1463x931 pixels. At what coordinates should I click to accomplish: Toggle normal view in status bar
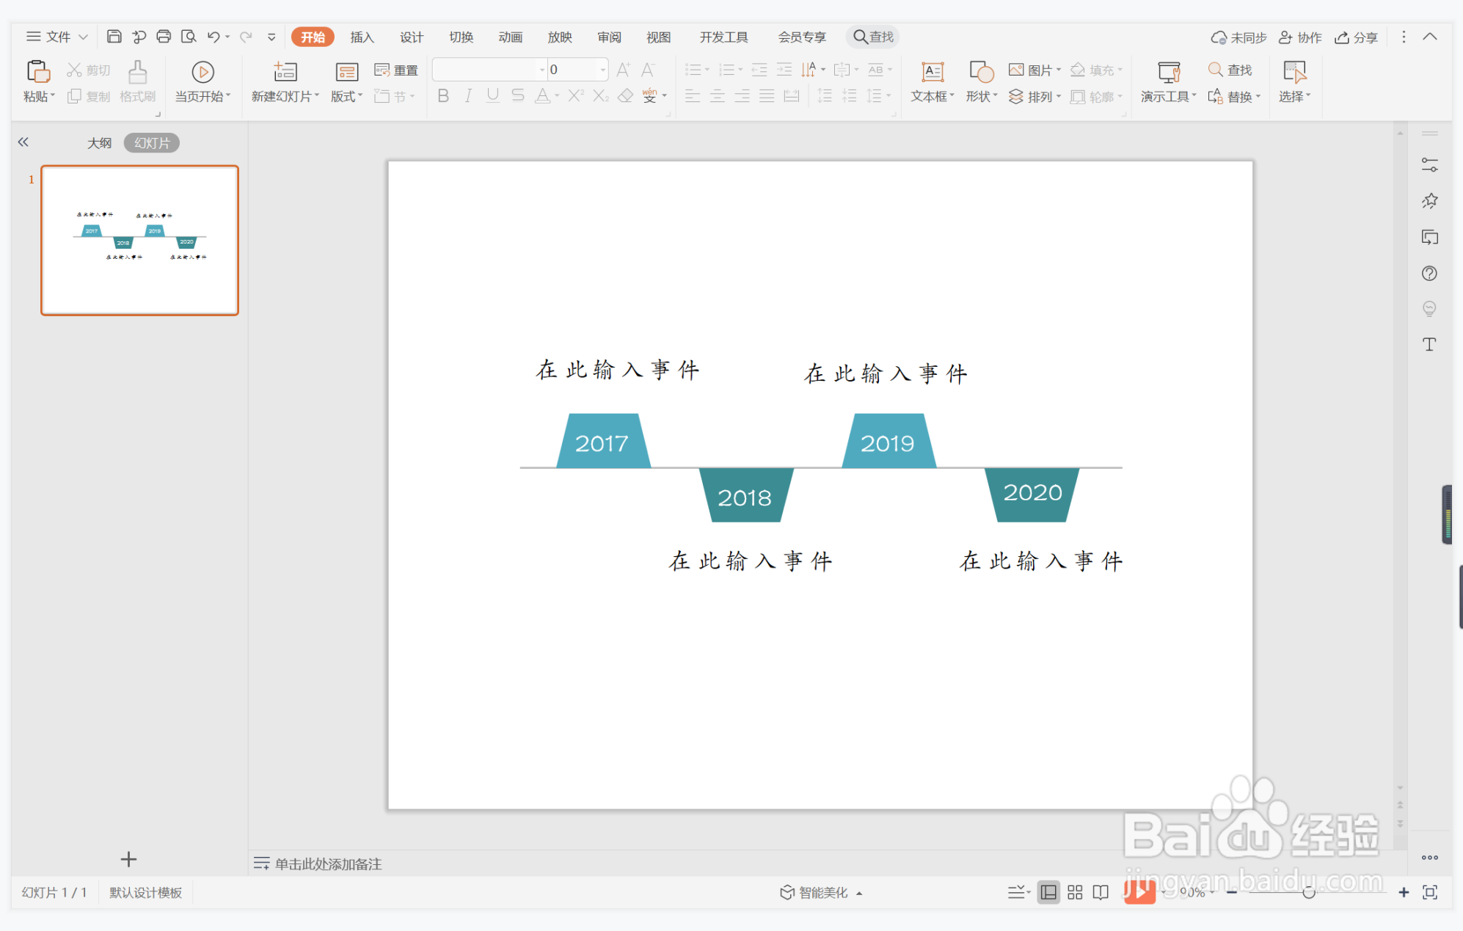coord(1048,892)
